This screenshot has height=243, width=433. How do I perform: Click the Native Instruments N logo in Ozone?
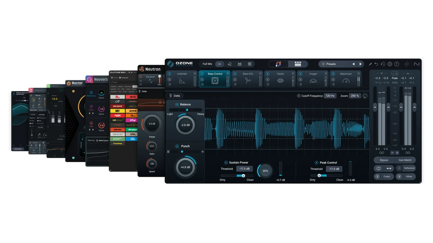click(417, 64)
